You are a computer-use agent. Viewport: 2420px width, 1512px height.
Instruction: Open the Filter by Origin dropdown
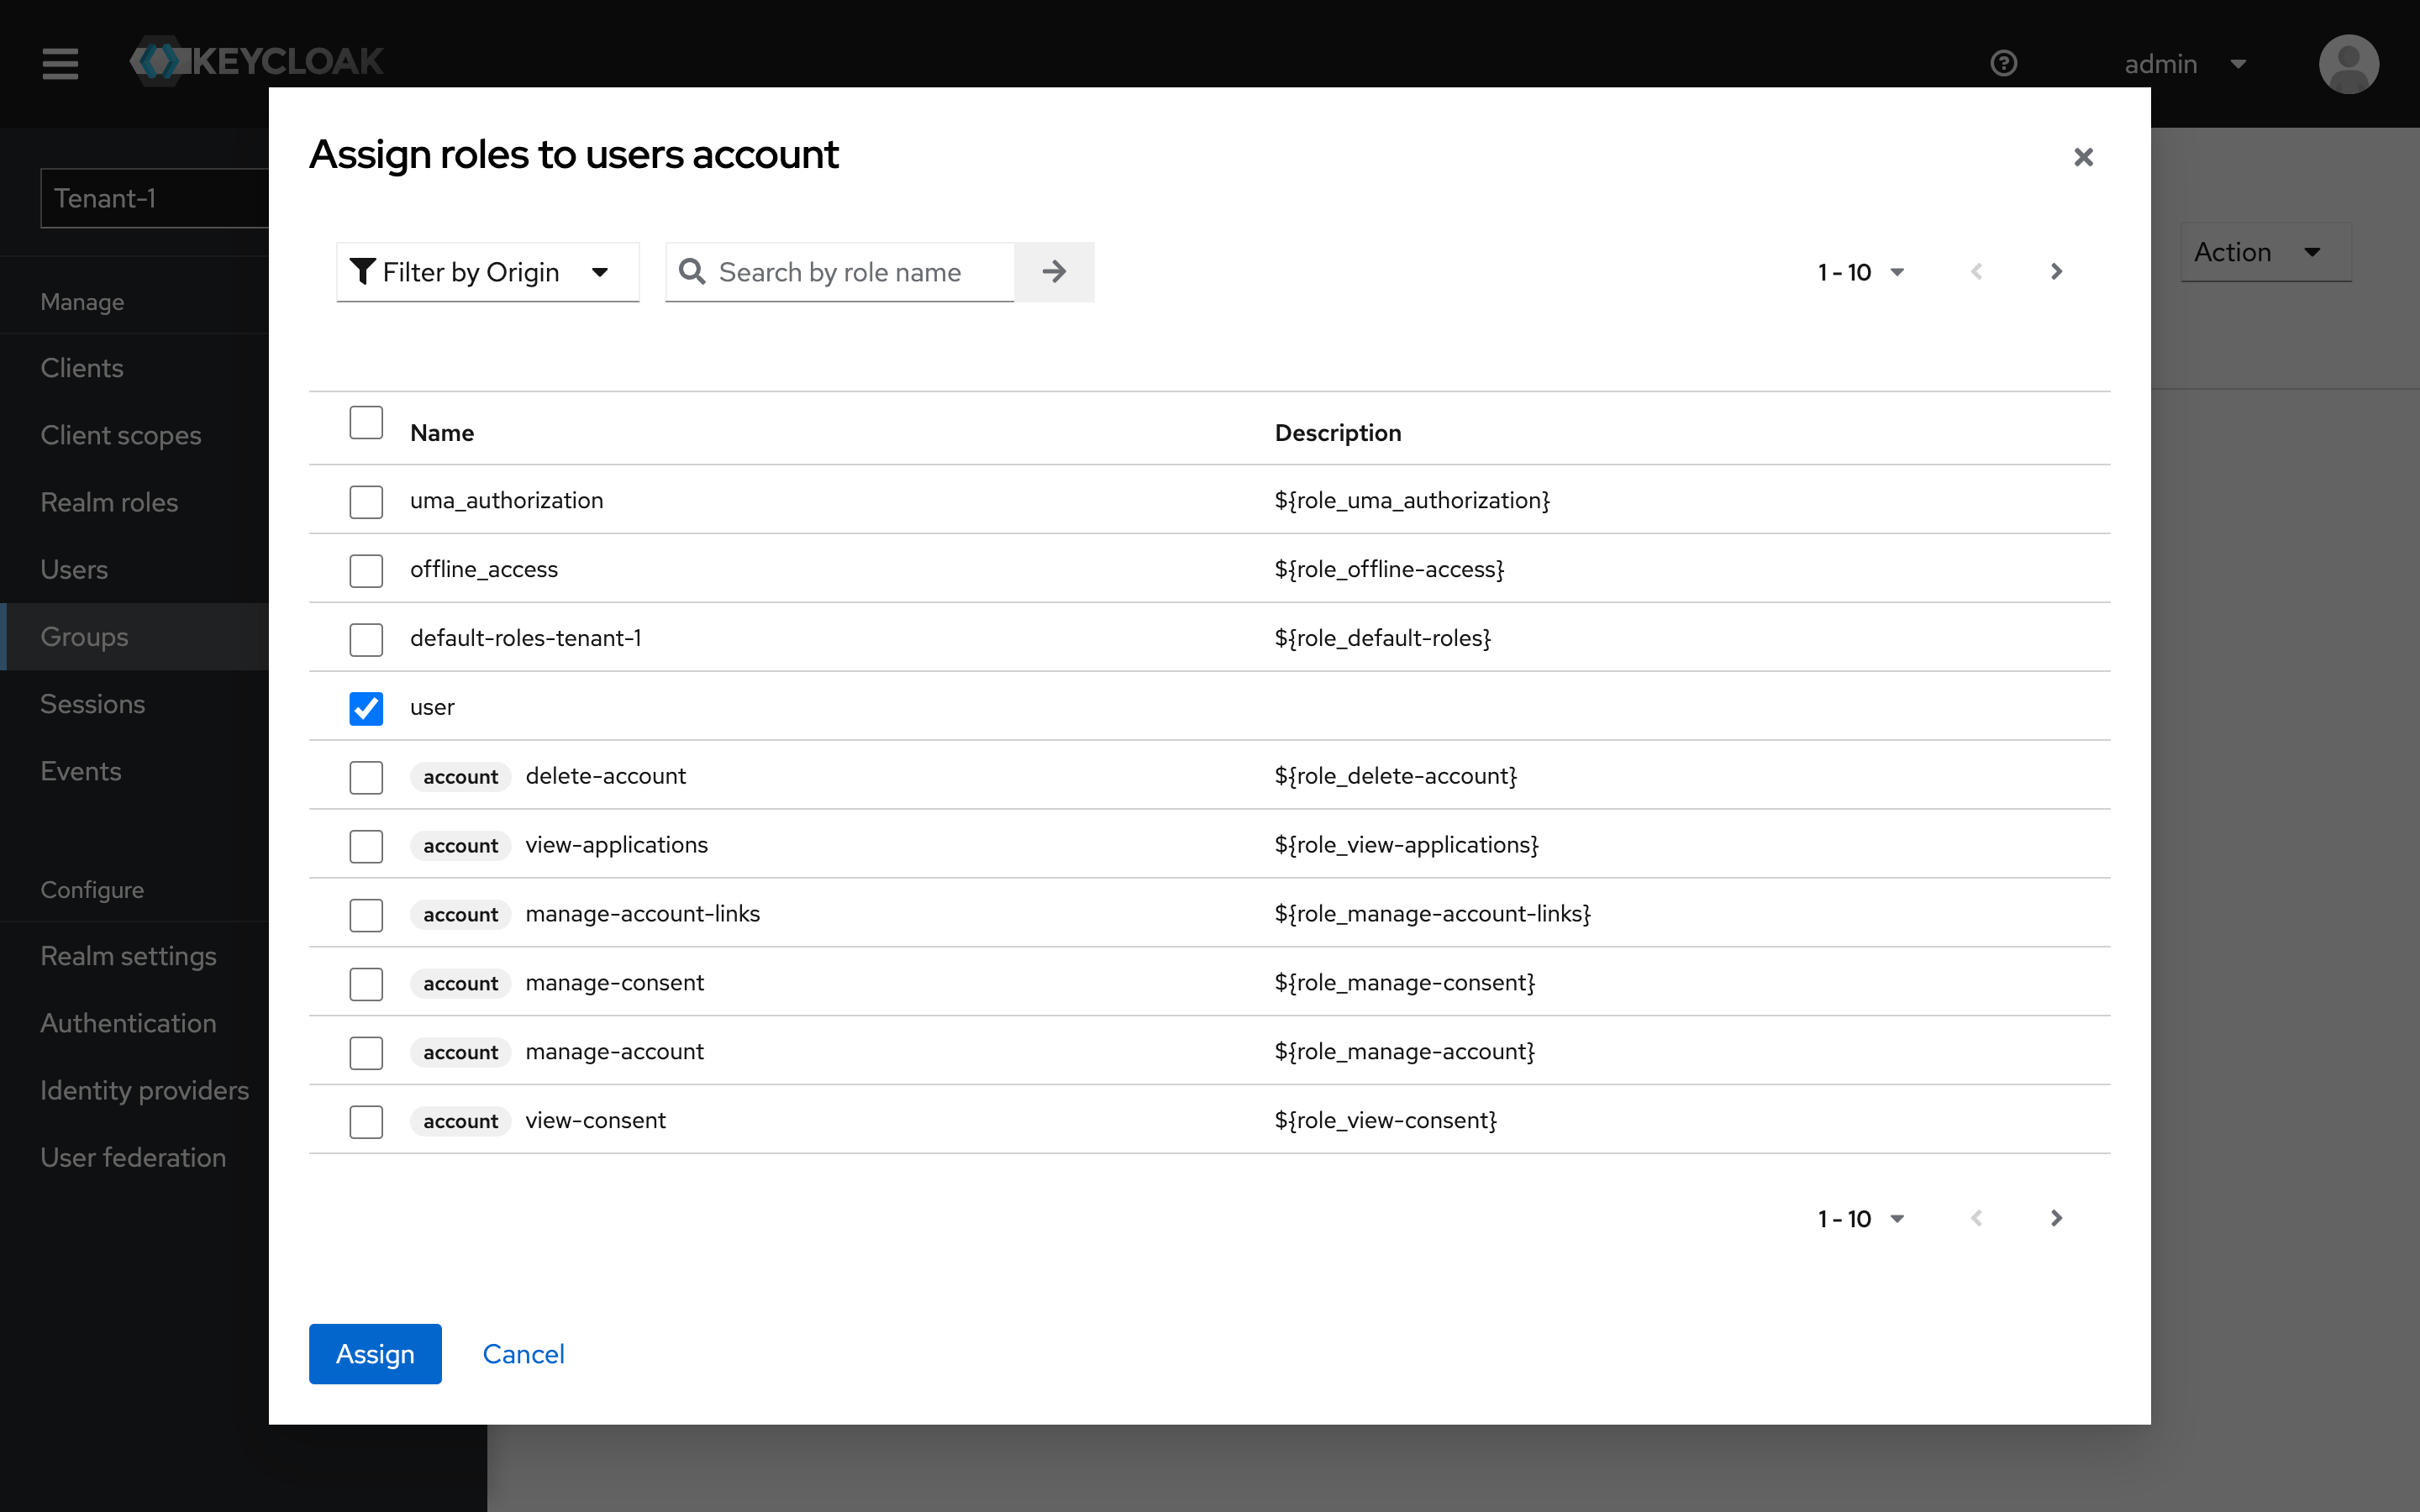point(487,271)
